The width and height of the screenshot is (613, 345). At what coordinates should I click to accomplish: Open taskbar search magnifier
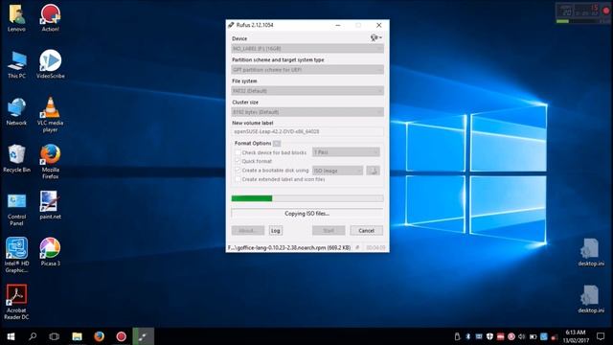(33, 336)
